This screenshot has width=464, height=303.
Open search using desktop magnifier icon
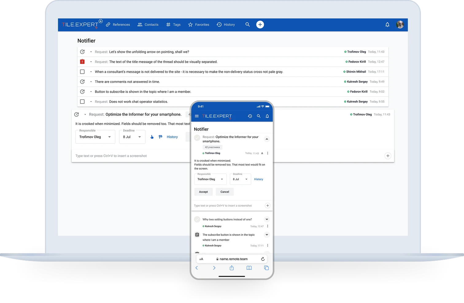coord(247,25)
